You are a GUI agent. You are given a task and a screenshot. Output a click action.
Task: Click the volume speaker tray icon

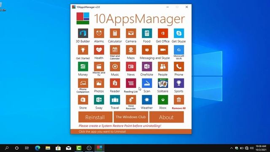tap(252, 148)
